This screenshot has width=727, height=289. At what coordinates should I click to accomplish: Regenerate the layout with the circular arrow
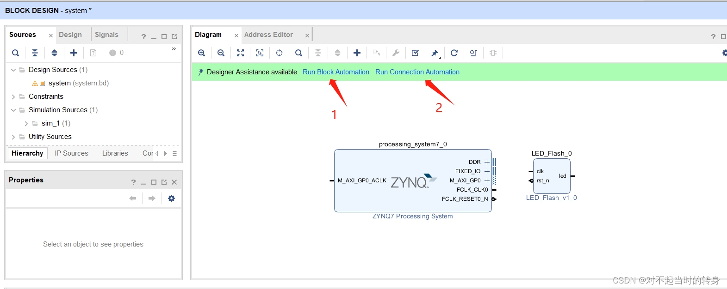[454, 53]
